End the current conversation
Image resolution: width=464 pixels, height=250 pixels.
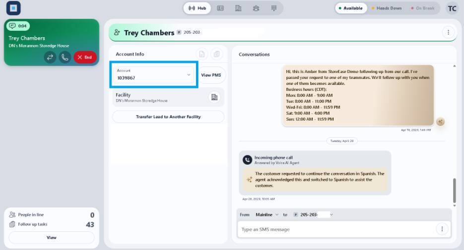pyautogui.click(x=85, y=57)
